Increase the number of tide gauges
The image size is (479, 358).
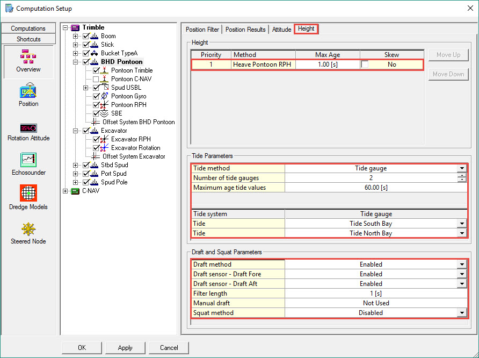[x=461, y=176]
